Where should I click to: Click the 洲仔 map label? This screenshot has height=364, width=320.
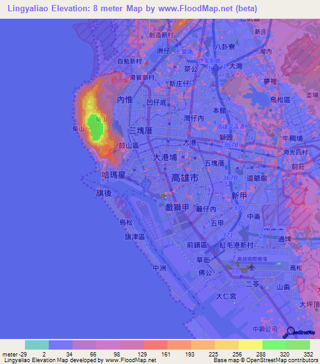tap(163, 51)
